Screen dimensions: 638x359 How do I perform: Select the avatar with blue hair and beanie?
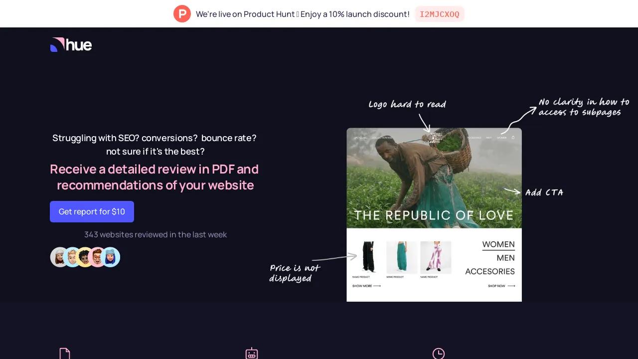(x=110, y=257)
